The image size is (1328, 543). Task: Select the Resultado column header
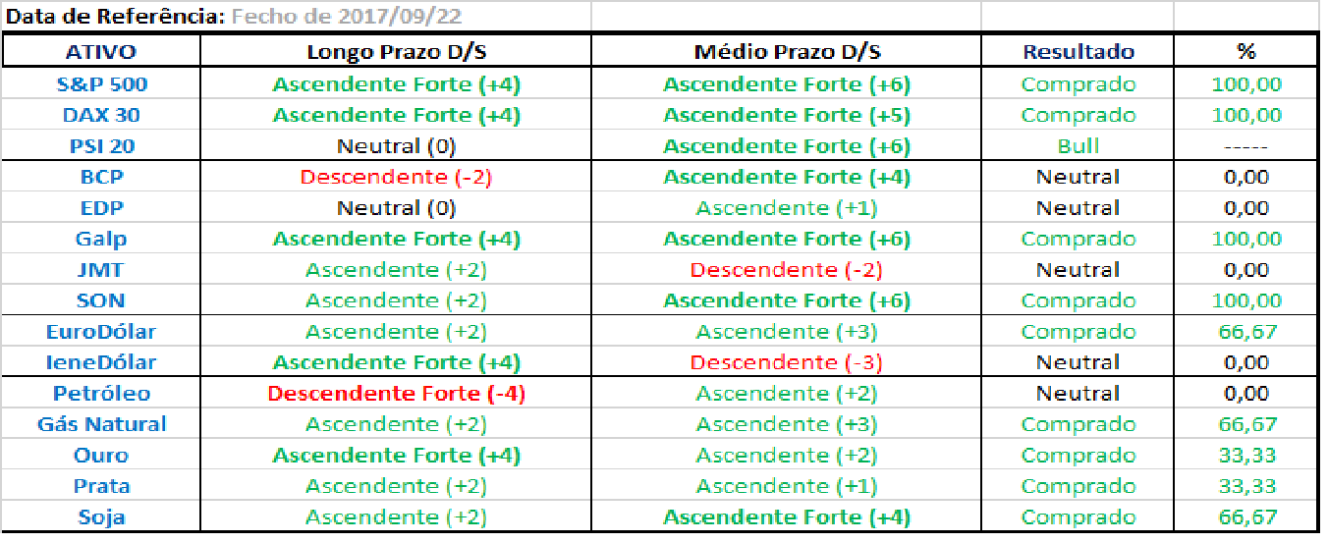[x=1078, y=52]
